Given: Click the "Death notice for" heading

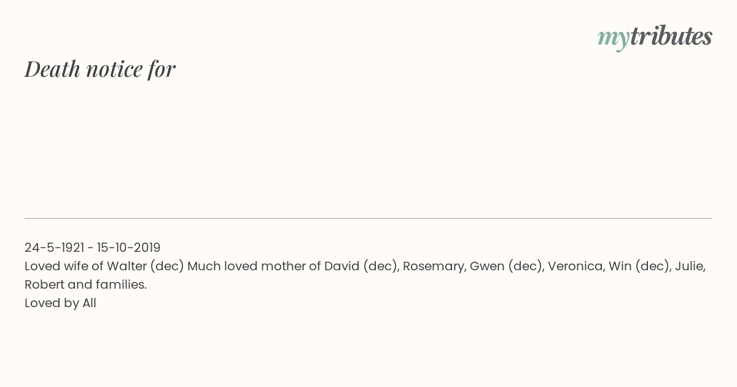Looking at the screenshot, I should point(100,69).
